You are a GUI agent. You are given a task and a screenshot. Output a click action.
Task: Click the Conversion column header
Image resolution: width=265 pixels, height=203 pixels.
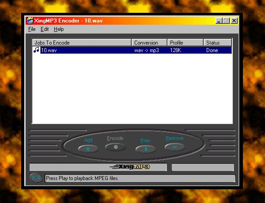[149, 43]
